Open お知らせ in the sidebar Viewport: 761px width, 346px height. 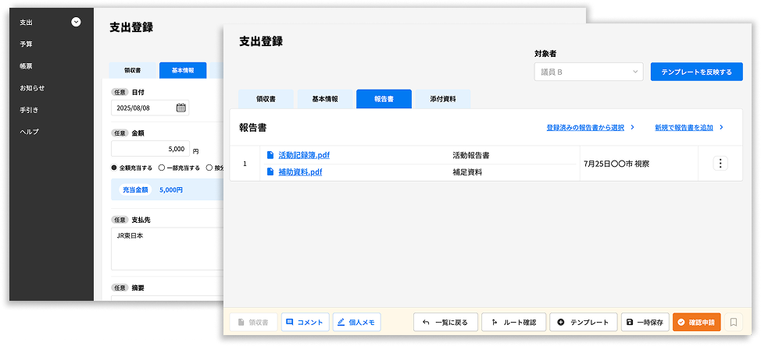click(x=32, y=88)
